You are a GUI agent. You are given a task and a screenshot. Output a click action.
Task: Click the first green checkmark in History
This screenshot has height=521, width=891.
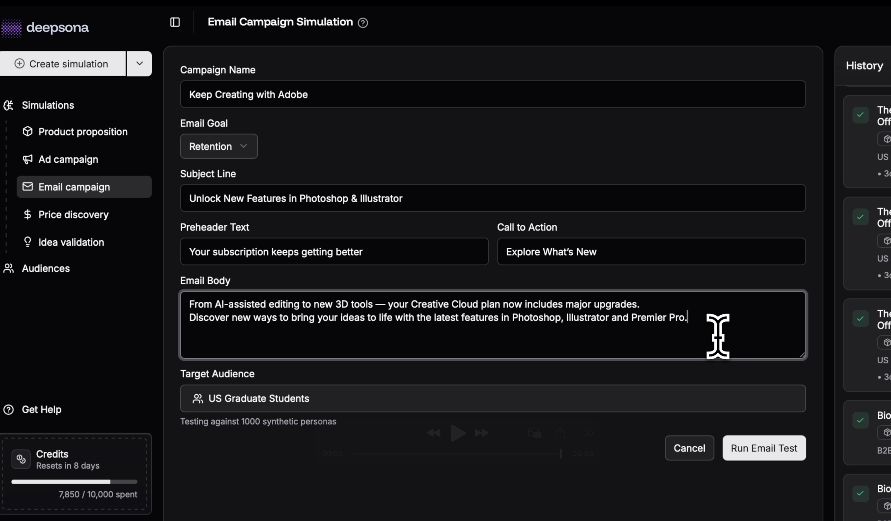860,115
